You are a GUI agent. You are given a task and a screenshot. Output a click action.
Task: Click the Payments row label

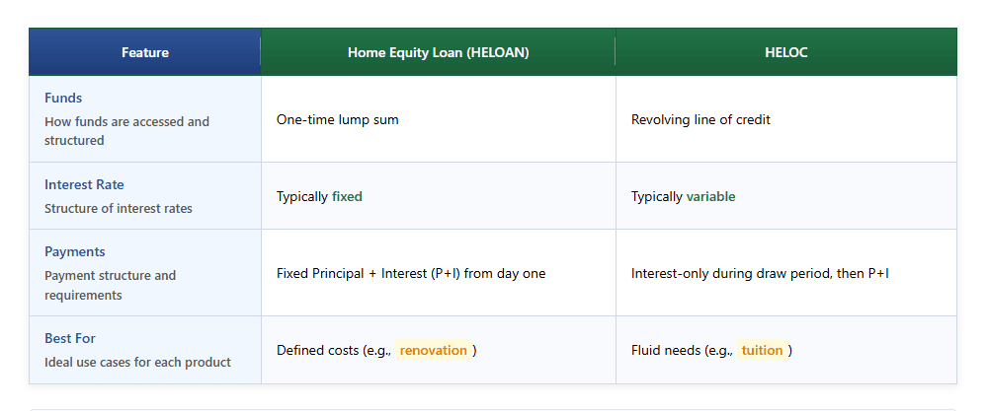(x=75, y=252)
